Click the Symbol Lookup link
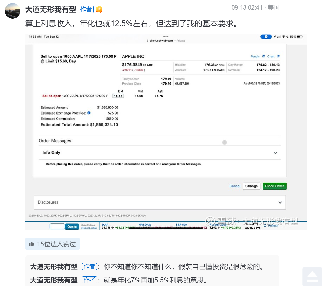 [x=89, y=228]
